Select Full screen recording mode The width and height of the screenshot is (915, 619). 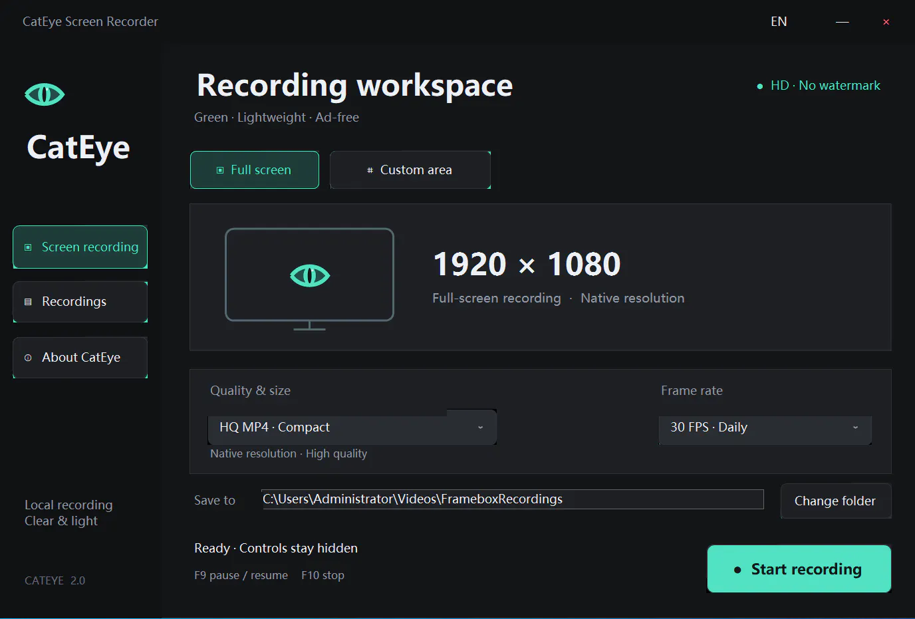255,170
